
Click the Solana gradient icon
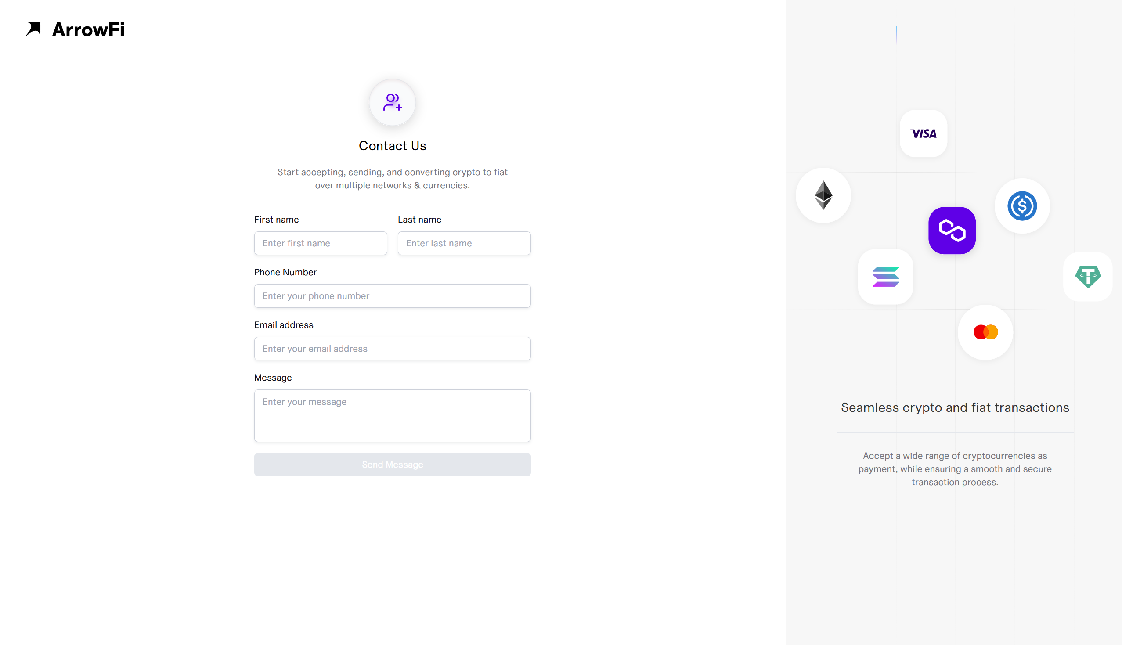[885, 277]
